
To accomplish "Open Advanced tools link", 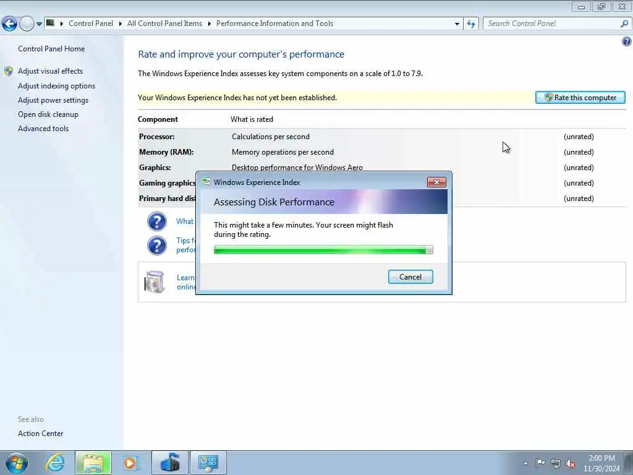I will [x=43, y=128].
